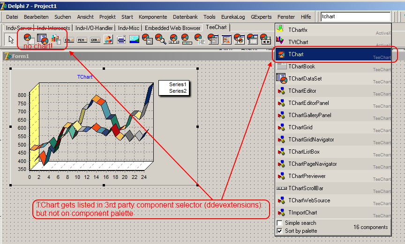
Task: Select the chart gallery grid palette icon
Action: pyautogui.click(x=226, y=39)
